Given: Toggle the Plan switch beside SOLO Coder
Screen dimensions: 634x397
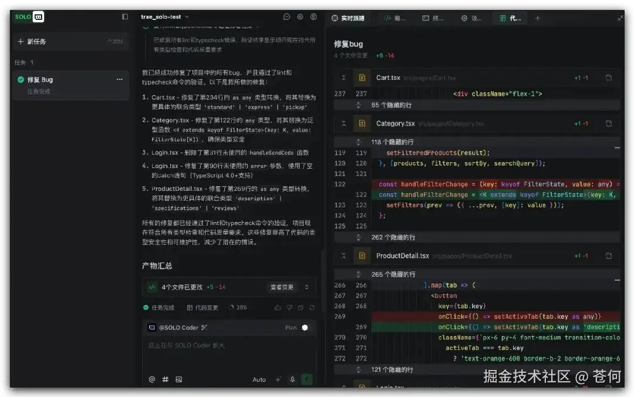Looking at the screenshot, I should tap(305, 327).
